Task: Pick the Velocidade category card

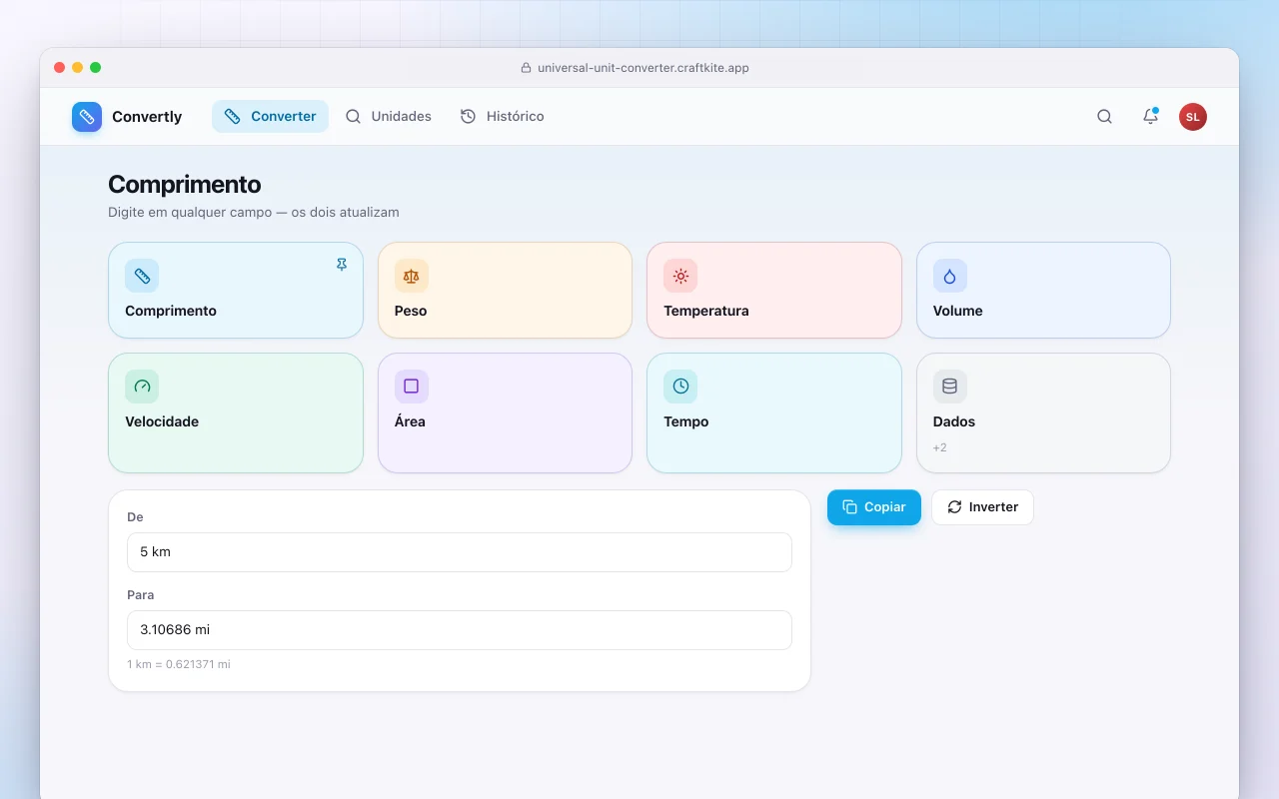Action: pyautogui.click(x=236, y=413)
